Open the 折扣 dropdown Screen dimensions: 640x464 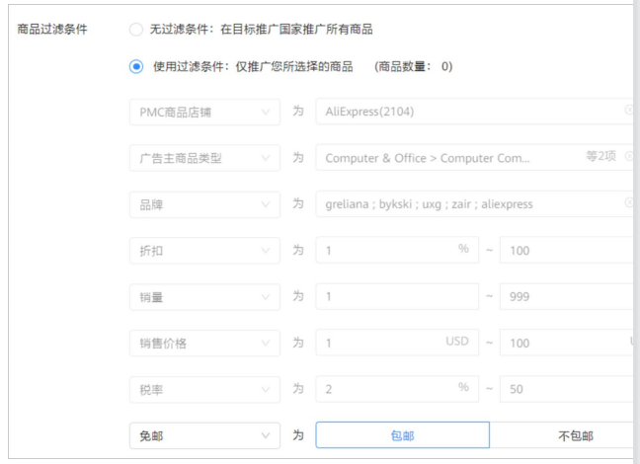click(x=204, y=251)
